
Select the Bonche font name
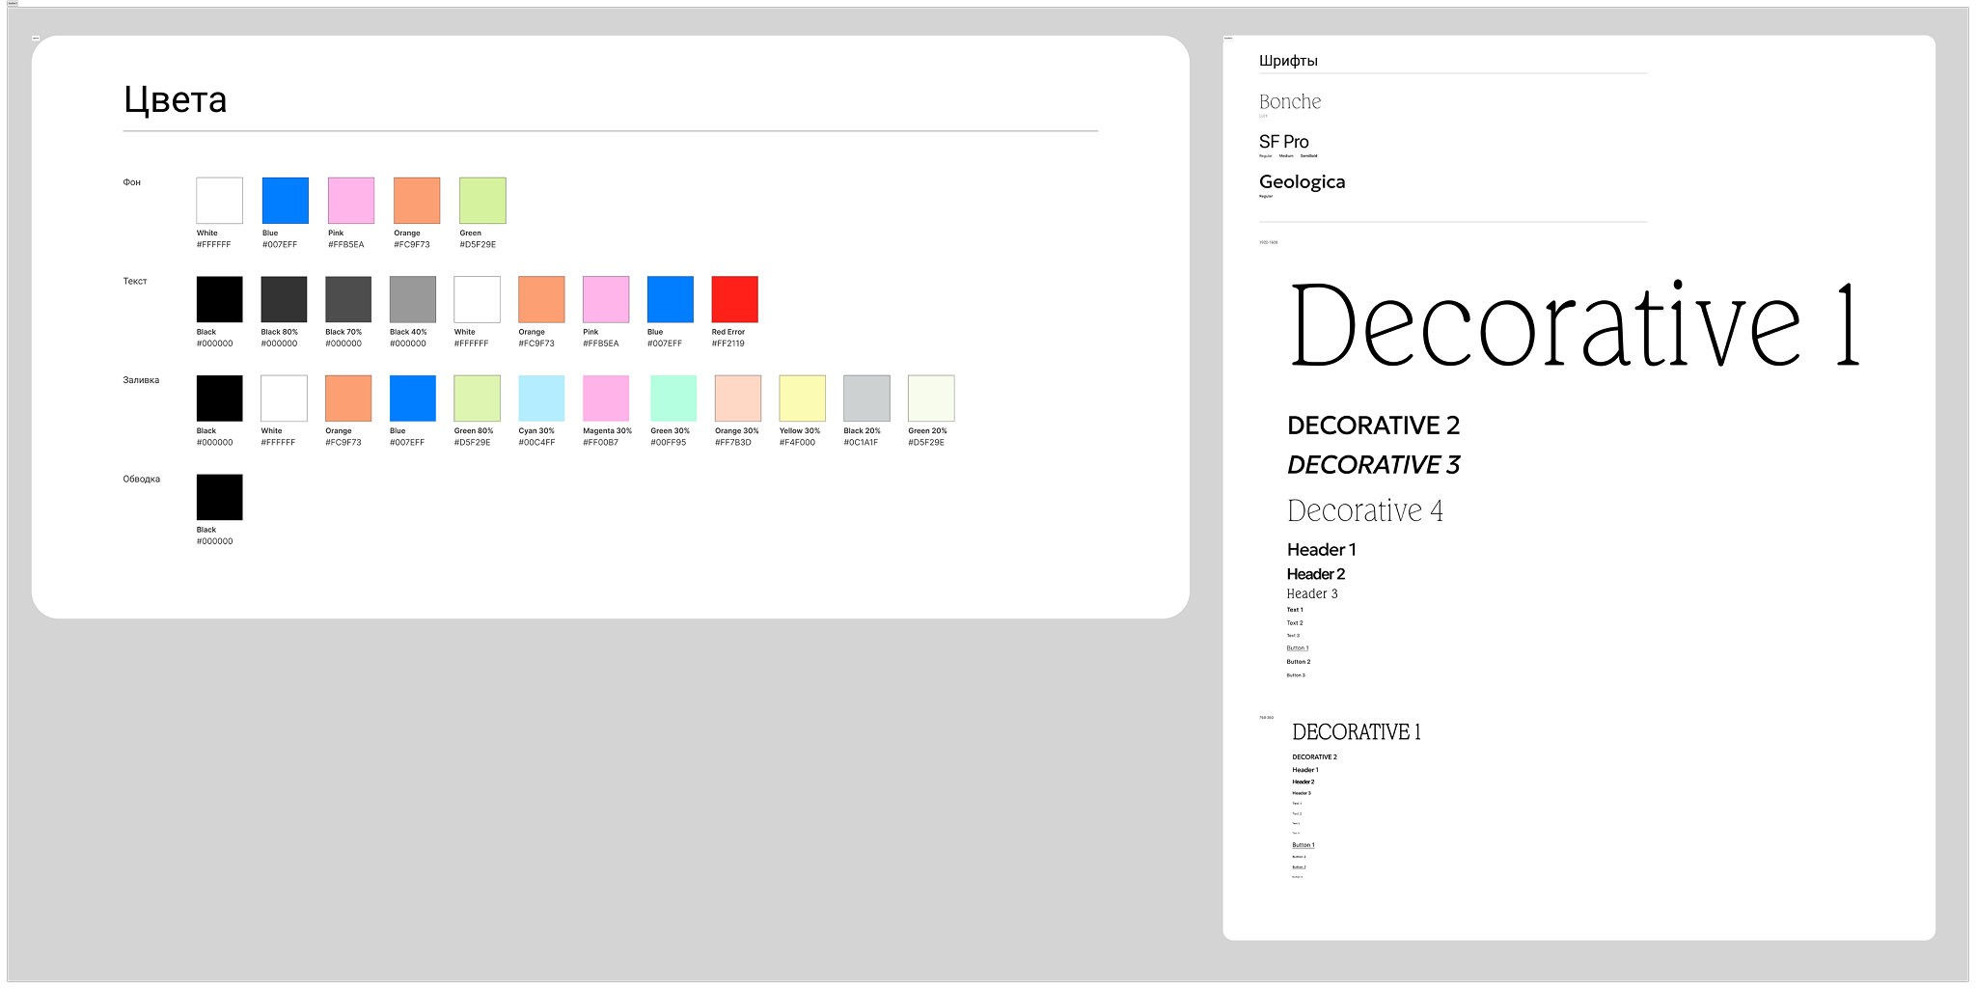pyautogui.click(x=1290, y=101)
